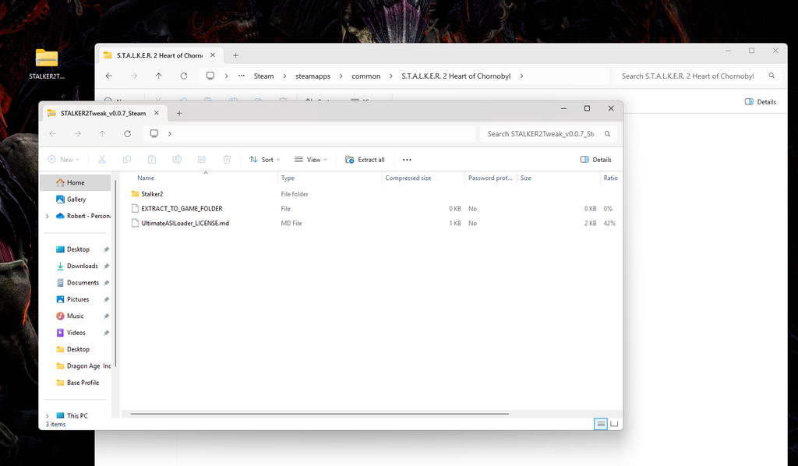Click the Rename icon in front window toolbar
Viewport: 798px width, 466px height.
tap(177, 160)
